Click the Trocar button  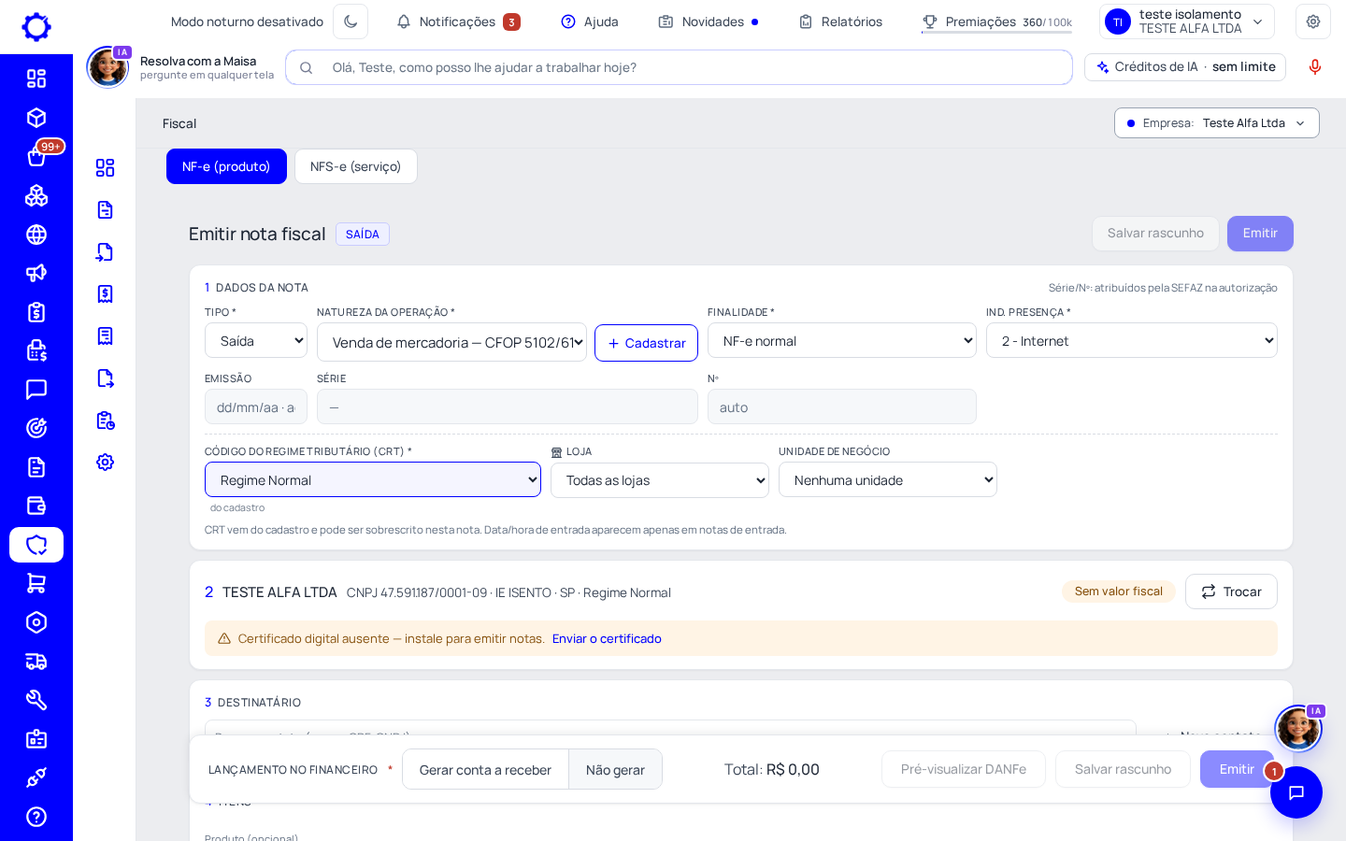1231,592
